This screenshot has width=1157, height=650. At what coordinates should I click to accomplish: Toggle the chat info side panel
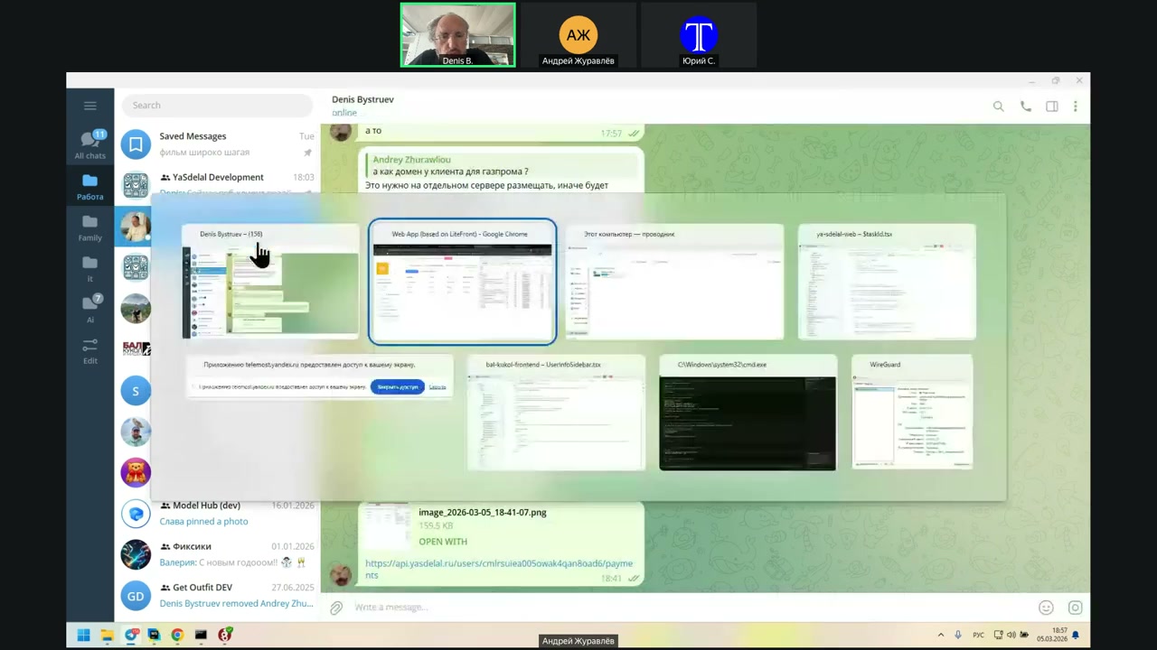point(1051,107)
